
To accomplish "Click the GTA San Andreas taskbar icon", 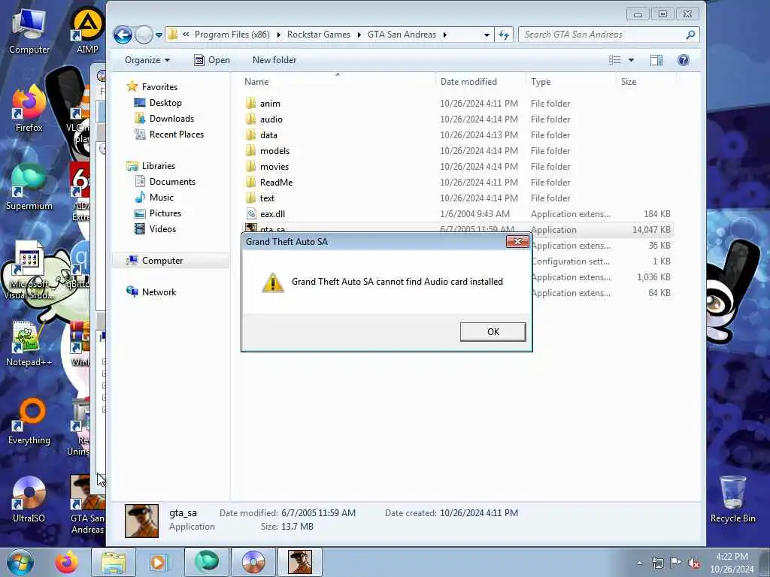I will (x=300, y=562).
